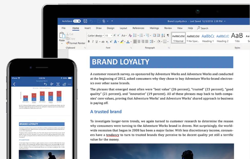Tap the text formatting pen icon on iPhone
This screenshot has height=159, width=250.
[x=52, y=84]
